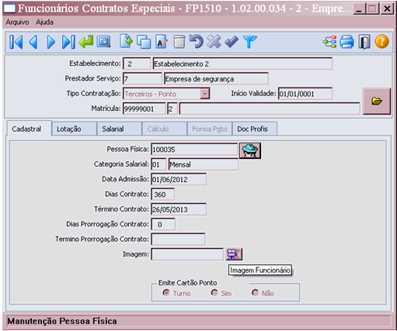Print with the printer icon
The height and width of the screenshot is (331, 397).
pyautogui.click(x=347, y=42)
